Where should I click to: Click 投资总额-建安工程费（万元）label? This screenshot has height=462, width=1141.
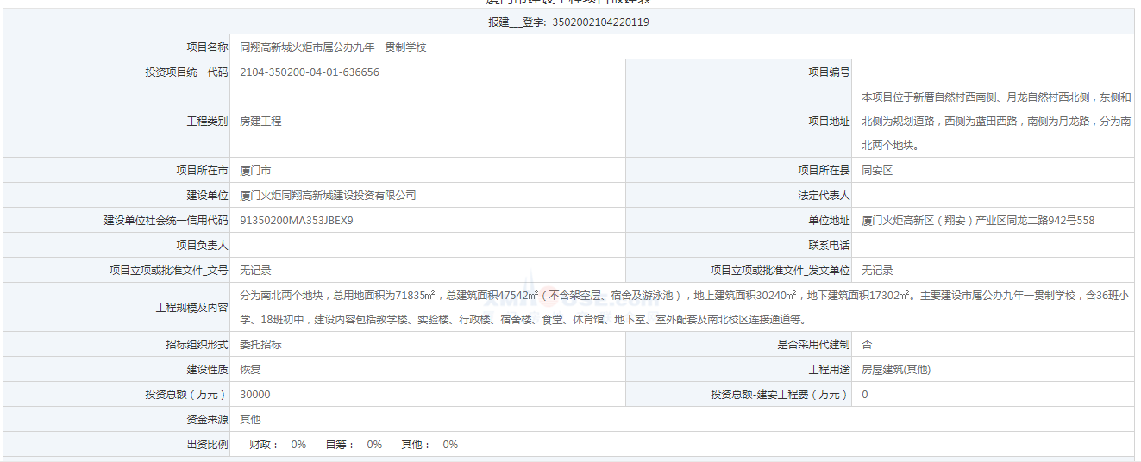pyautogui.click(x=781, y=395)
